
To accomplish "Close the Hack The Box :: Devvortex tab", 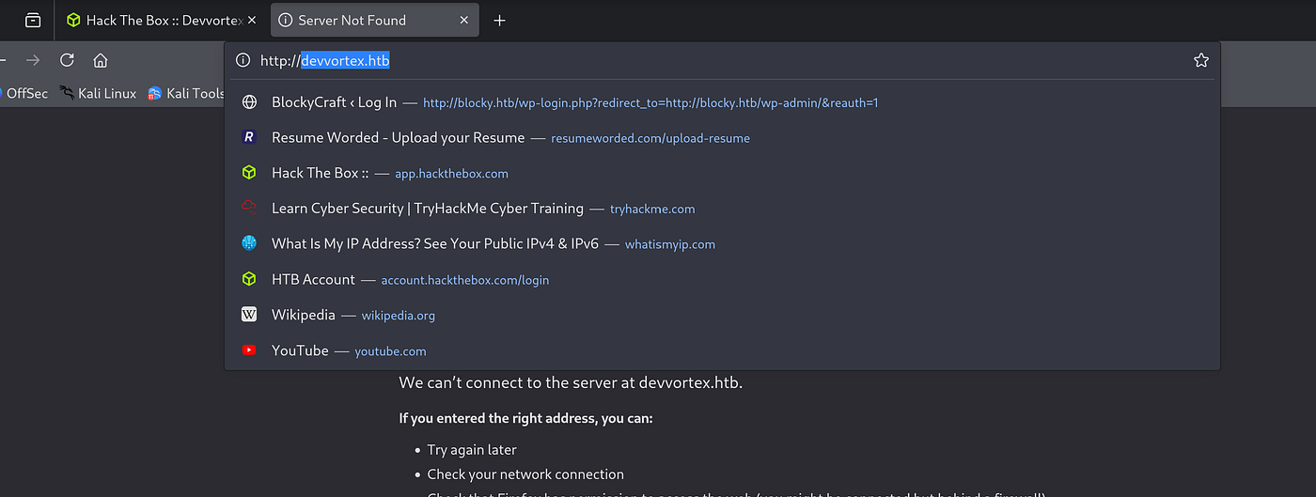I will coord(251,20).
